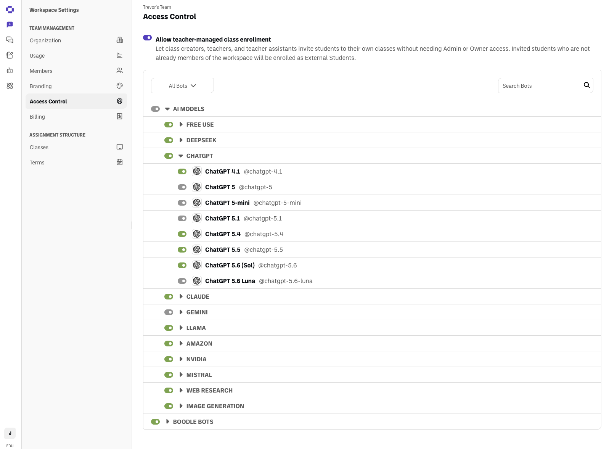Click the search magnifier icon
609x449 pixels.
click(x=587, y=85)
